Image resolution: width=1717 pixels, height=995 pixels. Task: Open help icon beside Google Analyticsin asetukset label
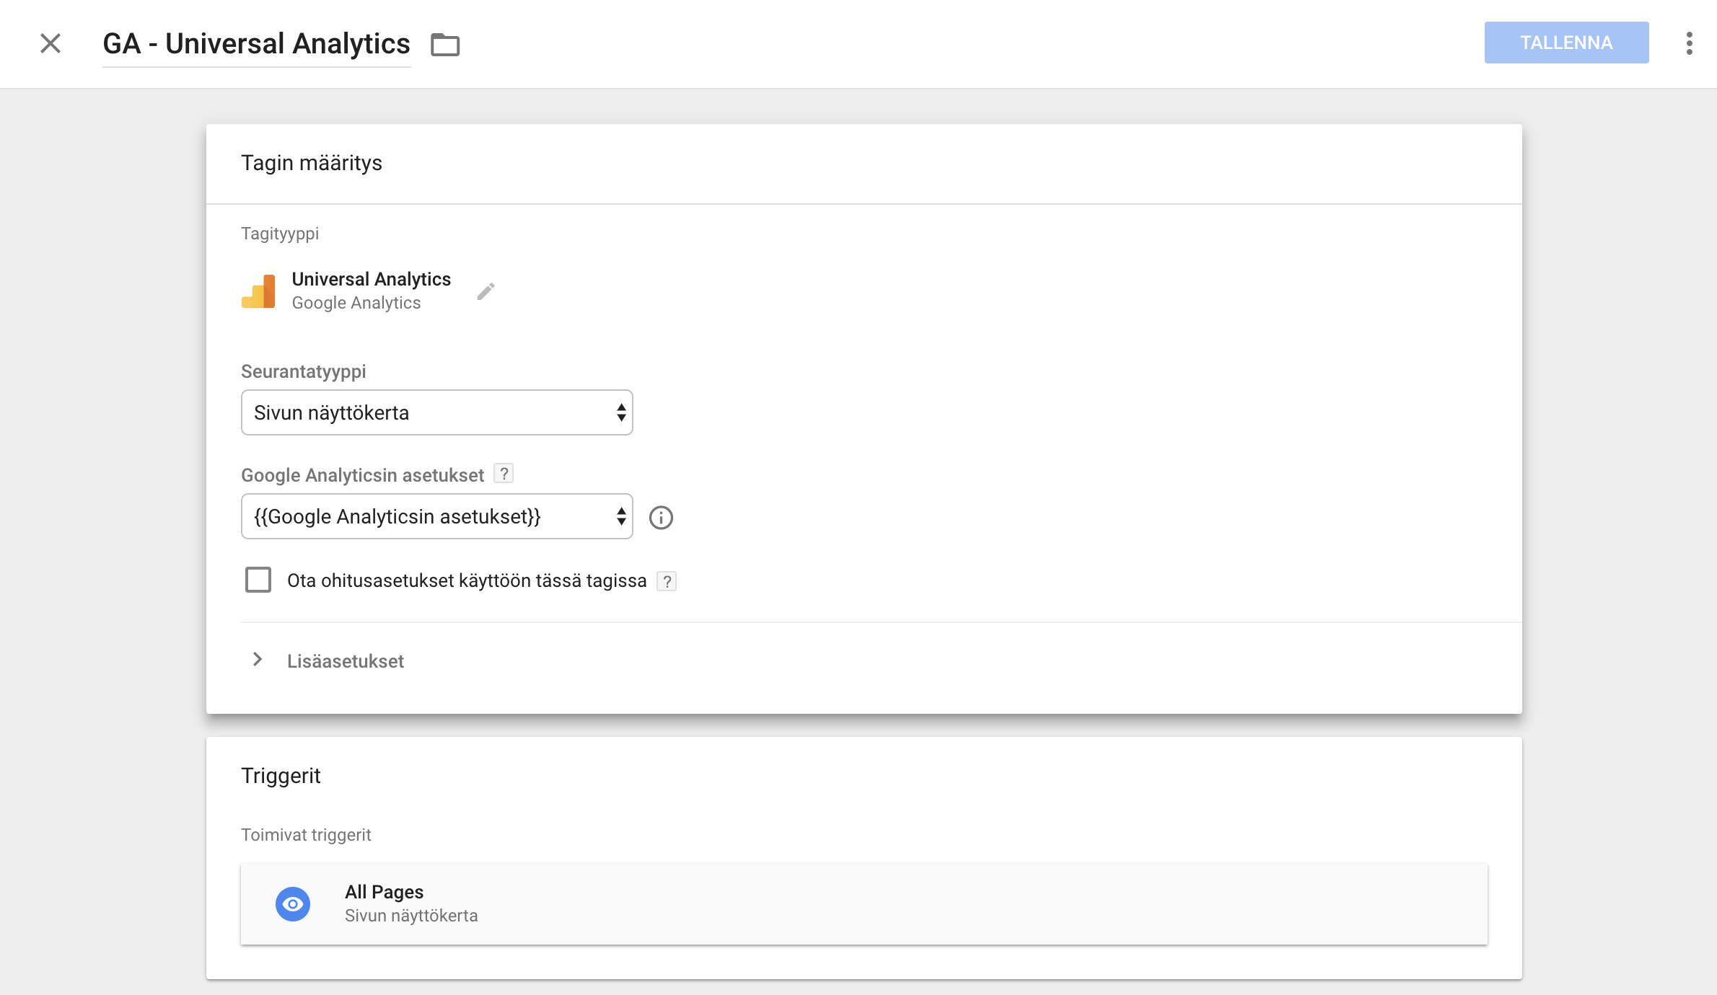(504, 474)
